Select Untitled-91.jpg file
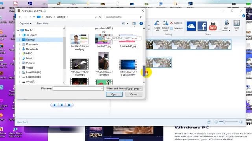 pyautogui.click(x=128, y=41)
